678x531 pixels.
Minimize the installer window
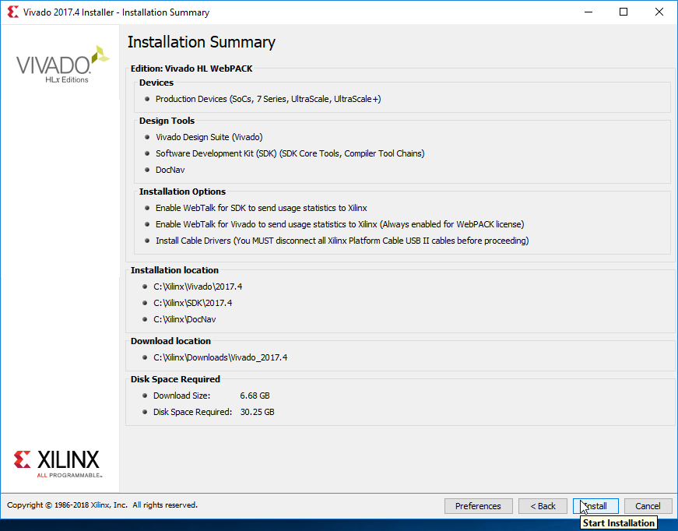pyautogui.click(x=588, y=12)
